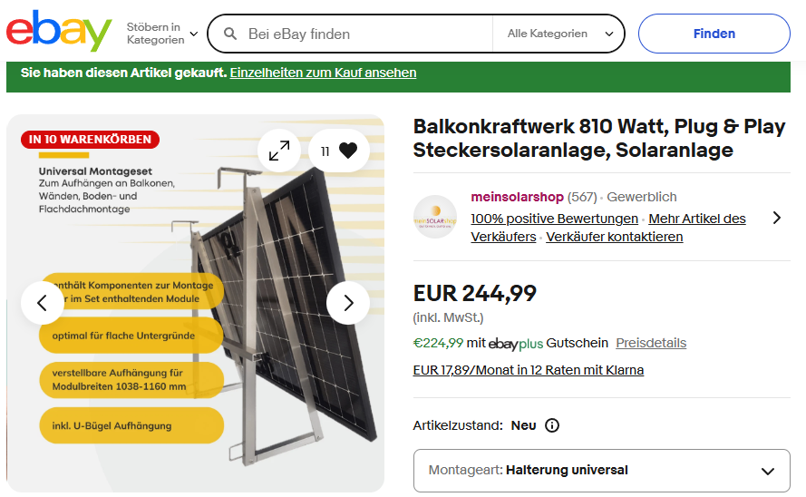Open meinsolarshop seller profile link
806x497 pixels.
(x=517, y=197)
